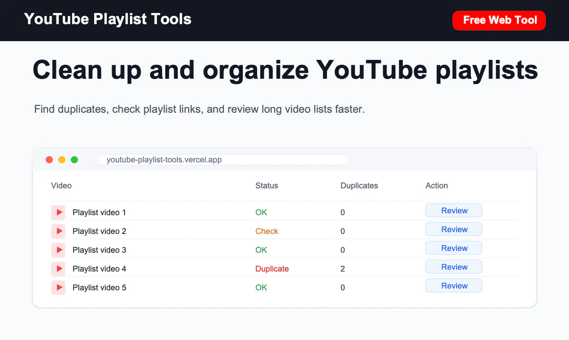Click play icon for Playlist video 4
Screen dimensions: 569x340
(58, 269)
